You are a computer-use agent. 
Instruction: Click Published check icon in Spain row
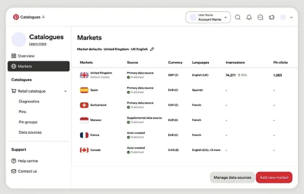coord(128,92)
